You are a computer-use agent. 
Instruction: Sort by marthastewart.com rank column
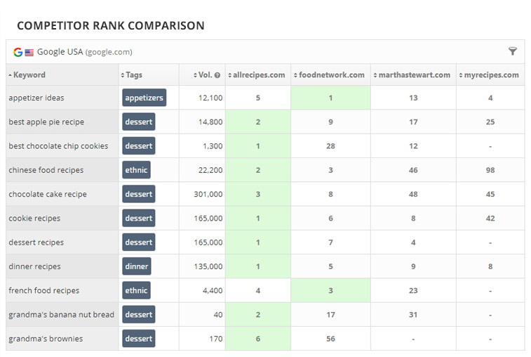413,75
